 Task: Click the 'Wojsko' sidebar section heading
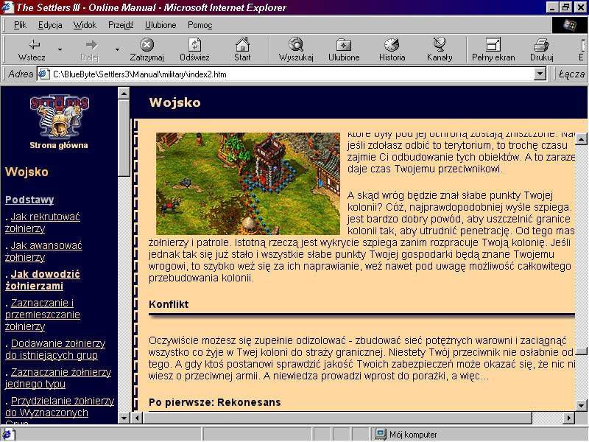point(27,172)
